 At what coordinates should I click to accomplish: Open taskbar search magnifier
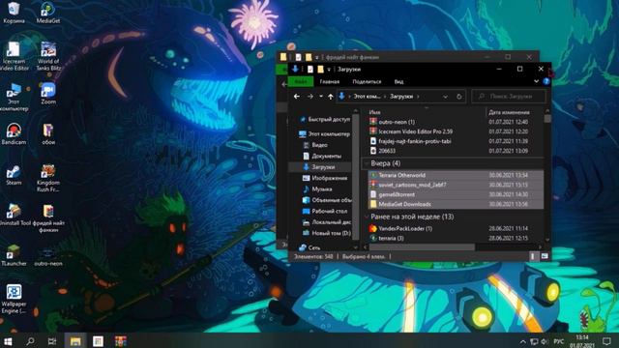coord(30,341)
